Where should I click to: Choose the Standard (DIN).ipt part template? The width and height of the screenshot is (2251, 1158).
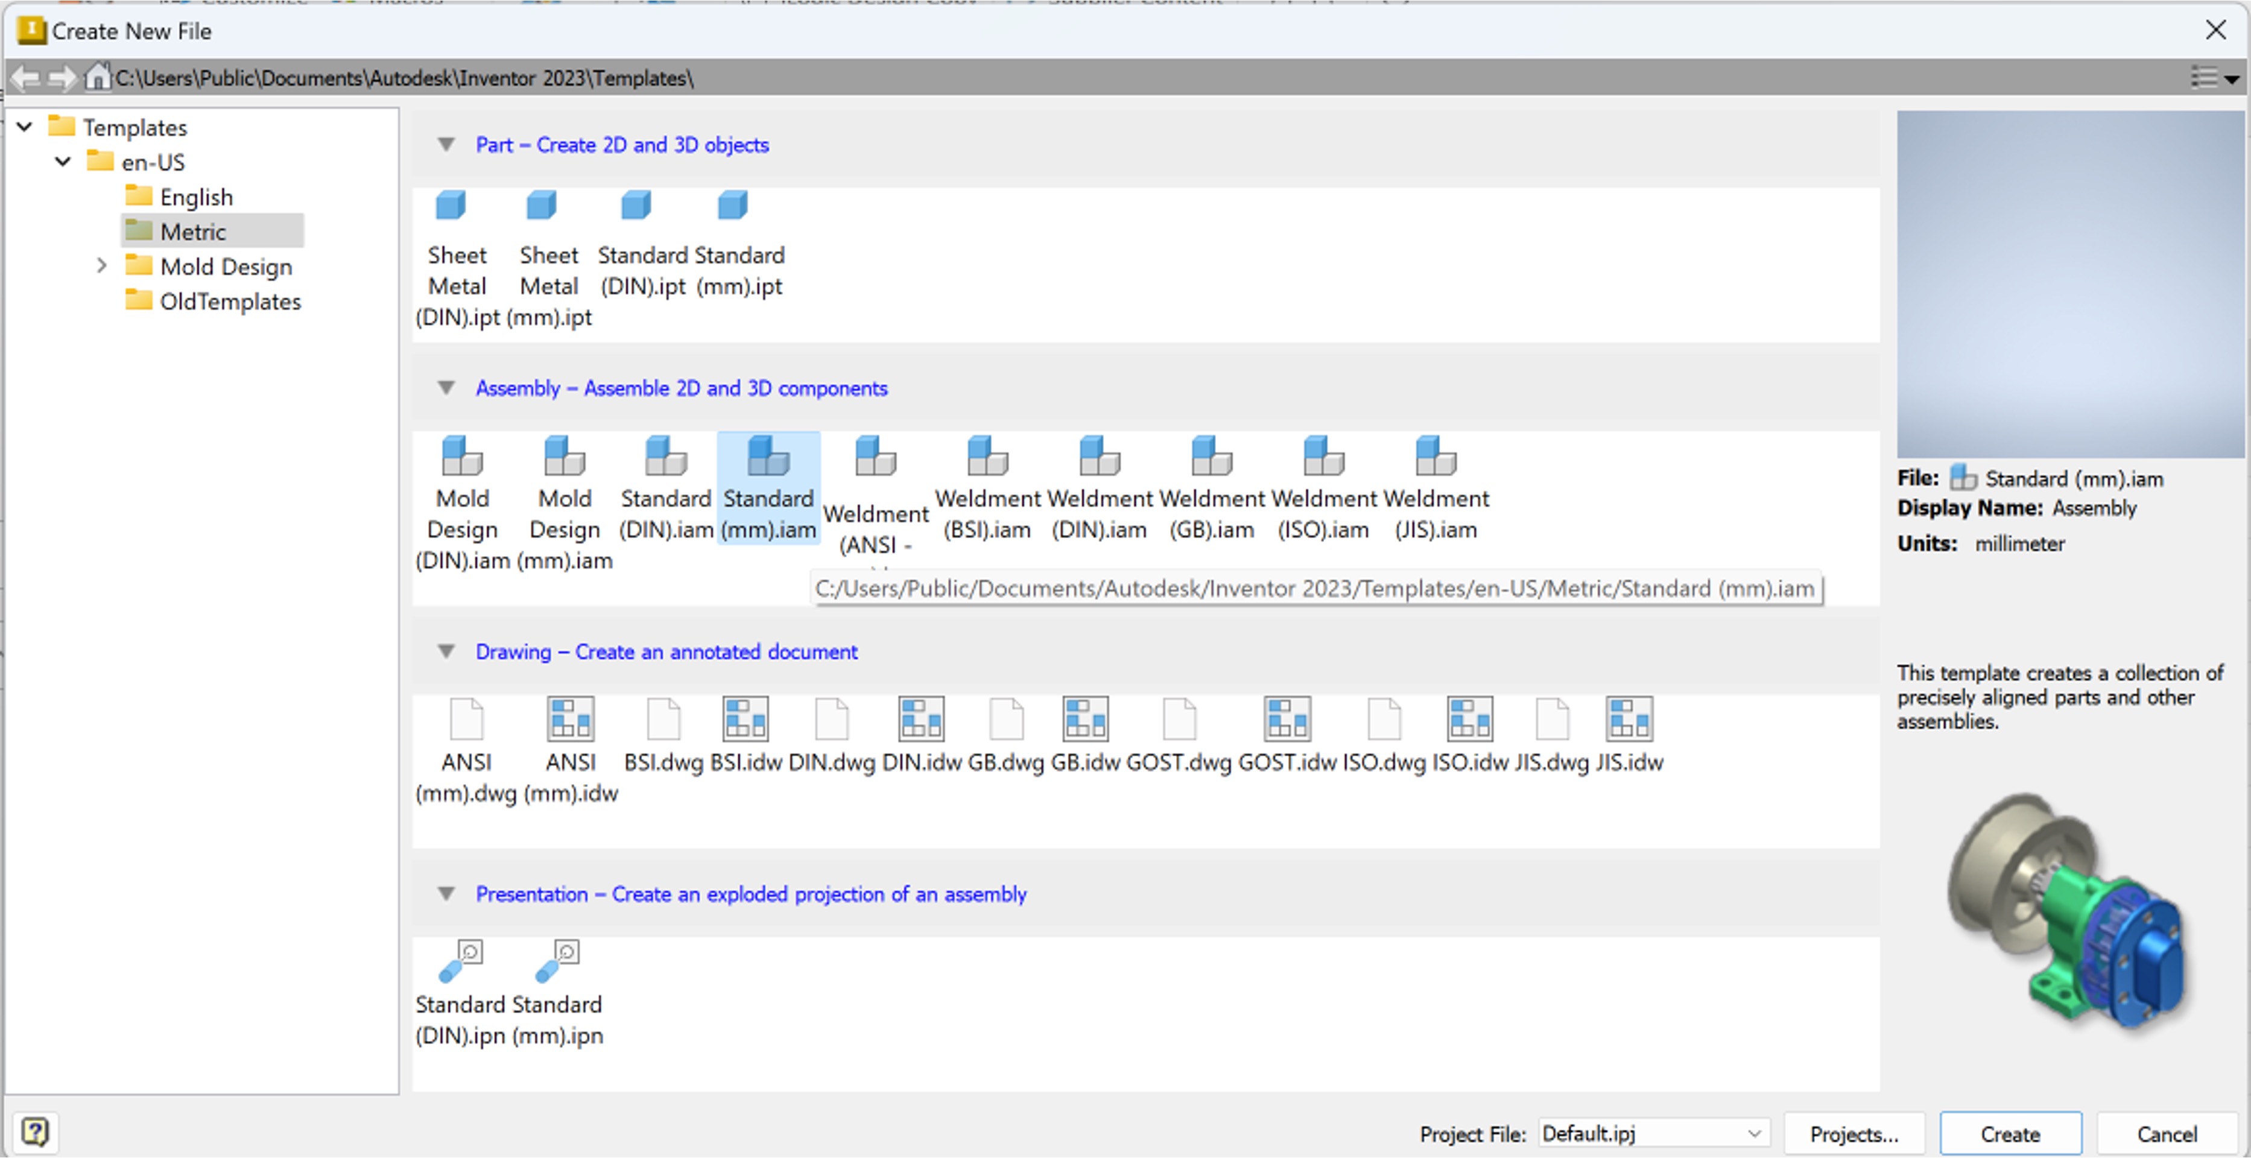pos(642,245)
